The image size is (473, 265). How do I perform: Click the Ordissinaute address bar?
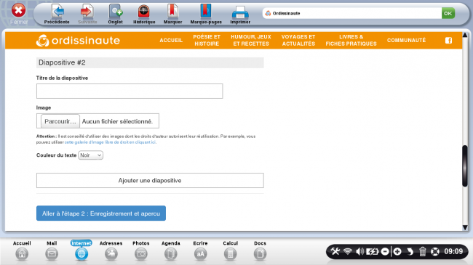click(x=351, y=13)
